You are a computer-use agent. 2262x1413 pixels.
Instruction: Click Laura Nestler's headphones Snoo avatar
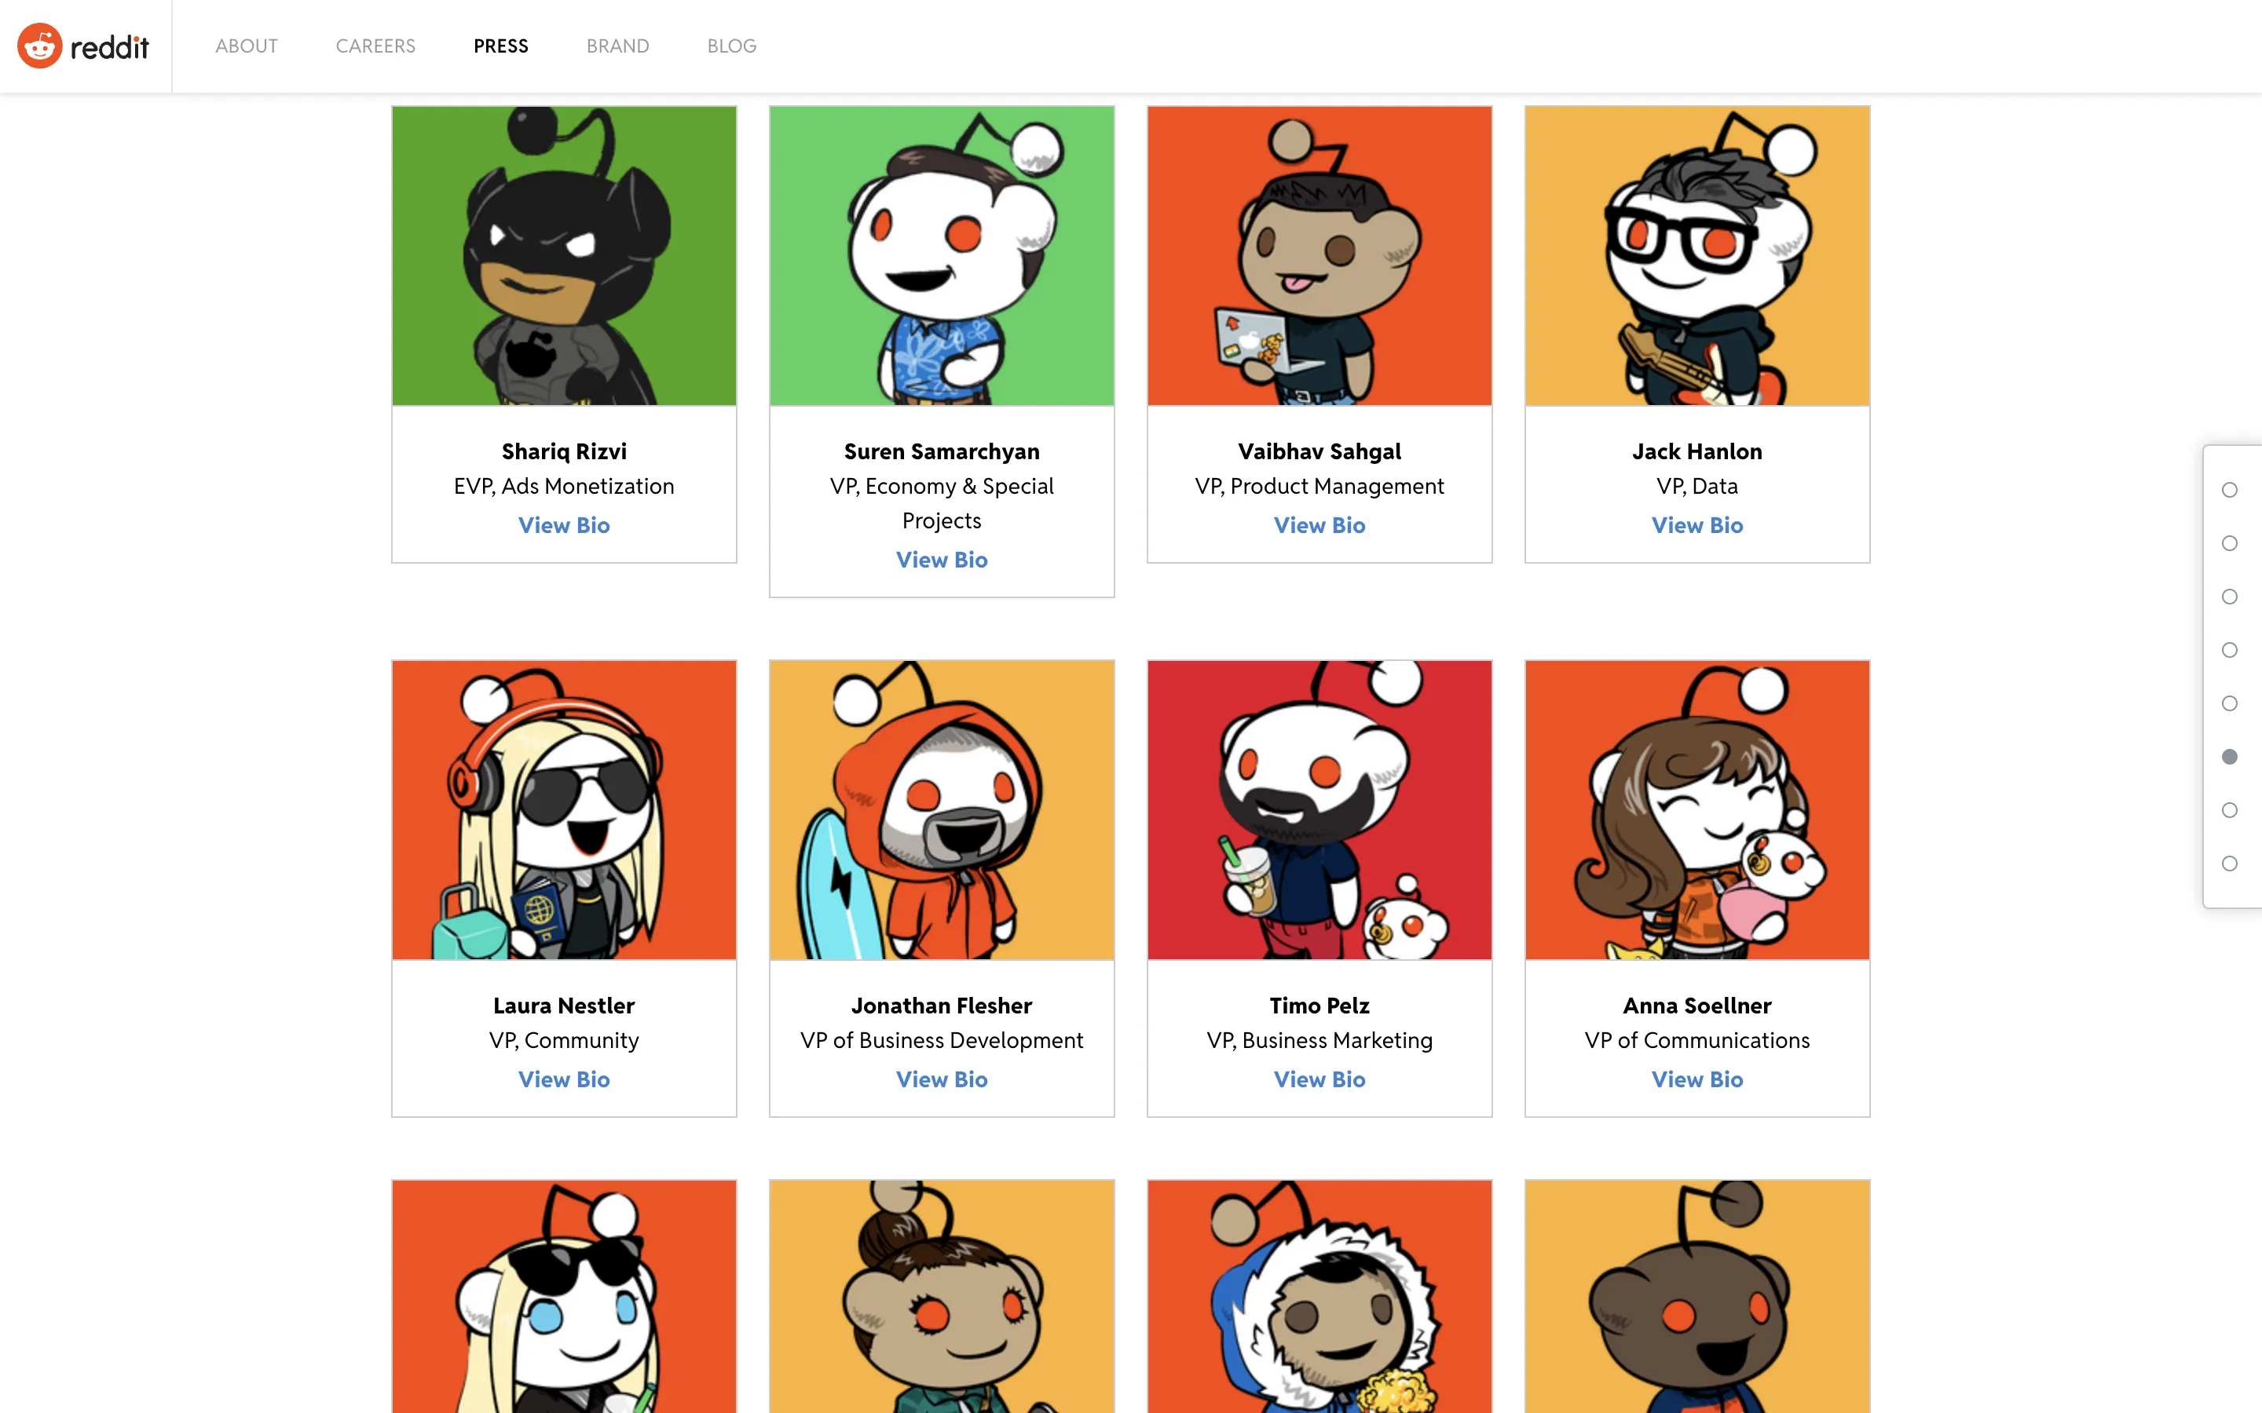pyautogui.click(x=564, y=809)
